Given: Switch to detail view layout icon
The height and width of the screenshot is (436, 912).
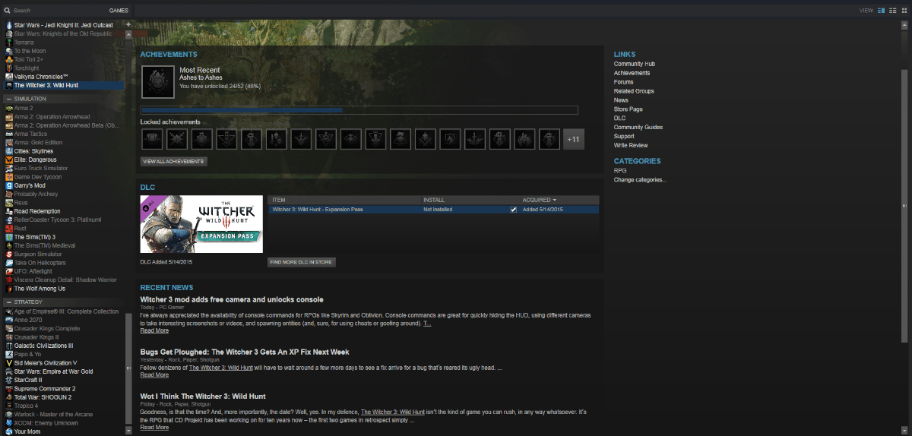Looking at the screenshot, I should point(882,10).
